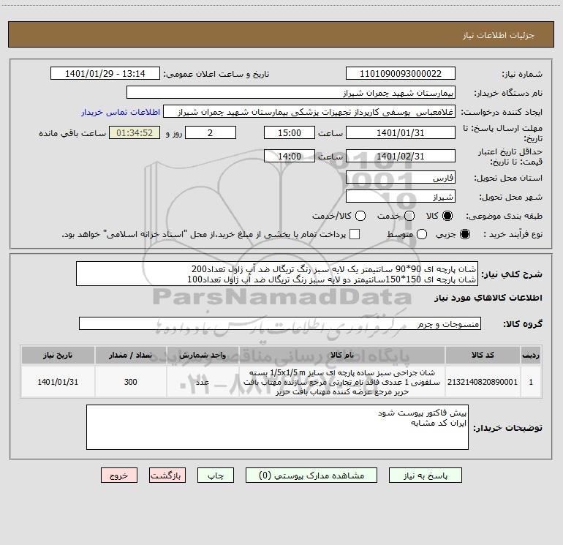Click the تاریخ نیاز column header
563x545 pixels.
[58, 355]
